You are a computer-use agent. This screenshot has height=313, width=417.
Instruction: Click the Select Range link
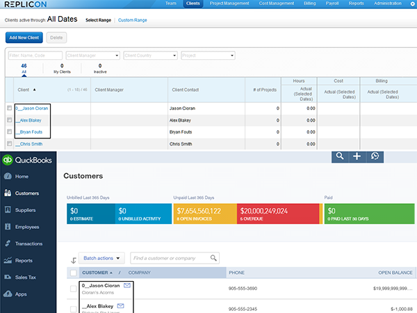98,20
